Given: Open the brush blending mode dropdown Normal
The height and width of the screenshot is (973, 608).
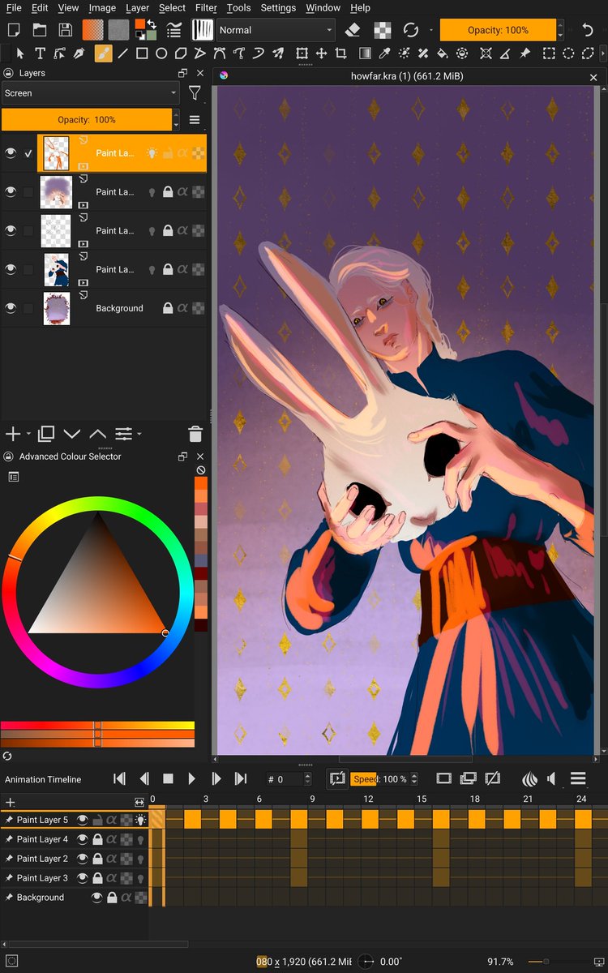Looking at the screenshot, I should click(x=276, y=30).
